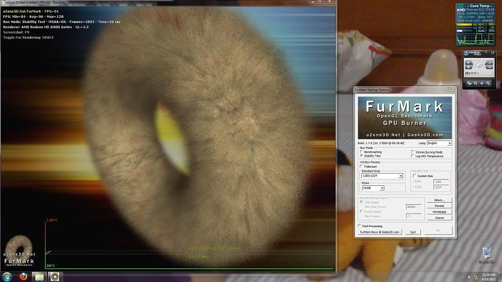This screenshot has height=282, width=502.
Task: Click the Renderer AMD Radeon HD 6900 text
Action: point(46,27)
